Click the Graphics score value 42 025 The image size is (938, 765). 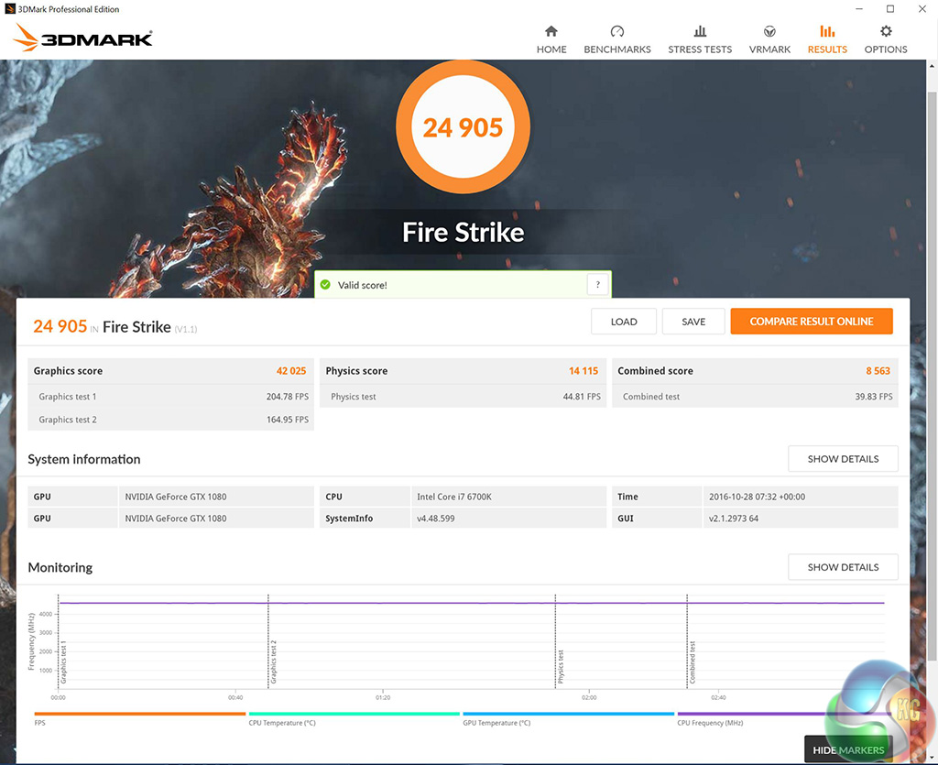(x=290, y=371)
